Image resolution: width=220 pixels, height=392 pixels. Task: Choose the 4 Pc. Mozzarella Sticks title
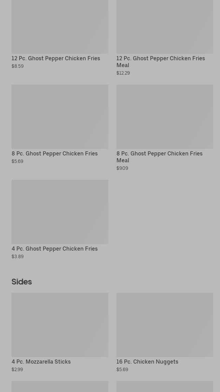(x=41, y=362)
